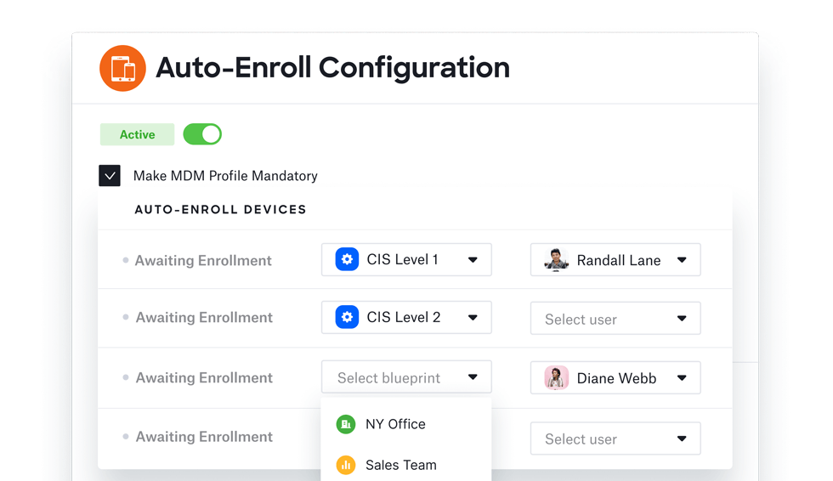Click Randall Lane's avatar picture
Image resolution: width=833 pixels, height=481 pixels.
click(x=556, y=260)
